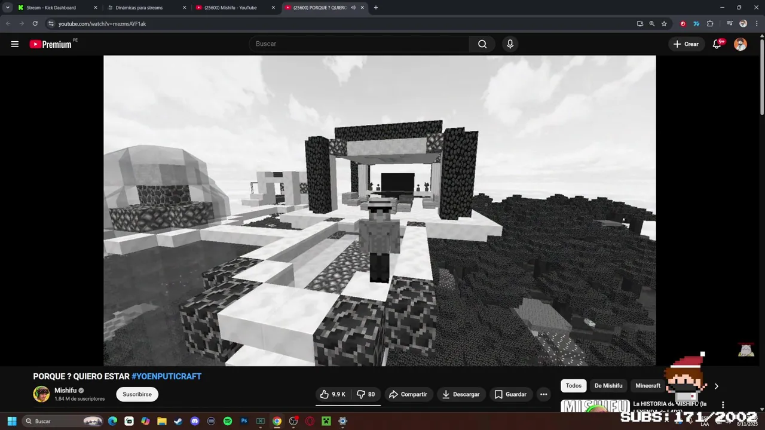Mute the playing tab via speaker icon
Screen dimensions: 765x430
[353, 8]
